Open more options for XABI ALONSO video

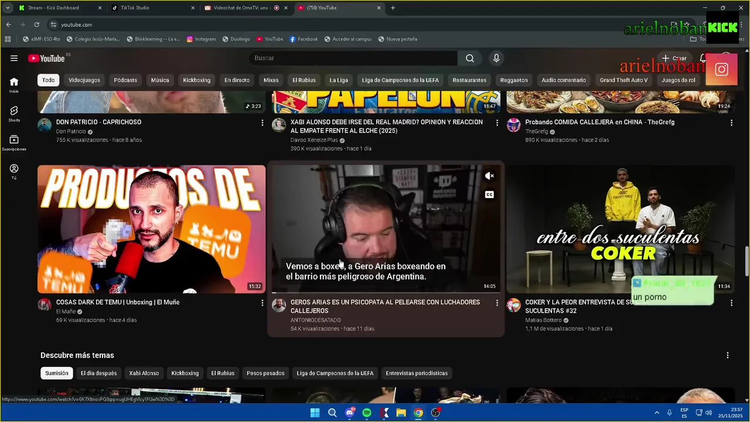coord(497,122)
